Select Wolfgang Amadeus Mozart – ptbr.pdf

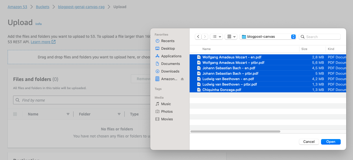coord(268,62)
